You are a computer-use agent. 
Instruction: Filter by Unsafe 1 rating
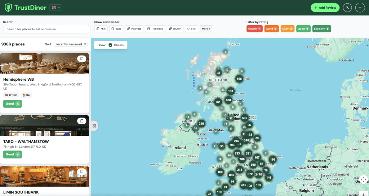pyautogui.click(x=254, y=29)
